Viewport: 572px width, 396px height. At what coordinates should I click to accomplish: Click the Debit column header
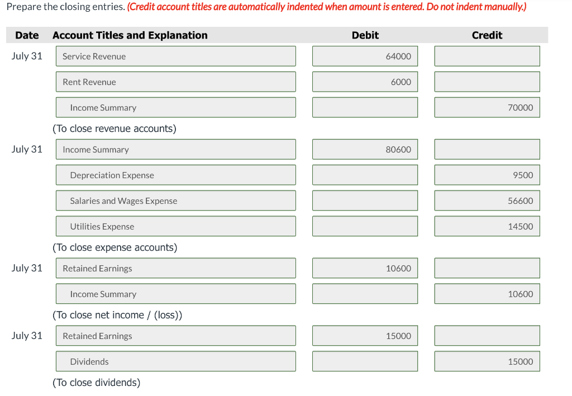(x=365, y=35)
